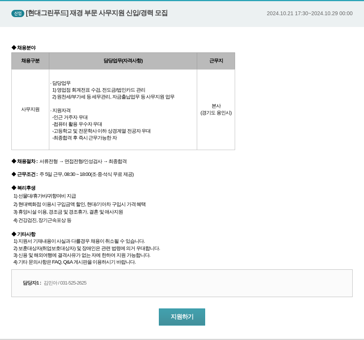
Task: Click the line 고등학교 및 전문학사 이하 상경계열 전공자 우대
Action: [101, 131]
